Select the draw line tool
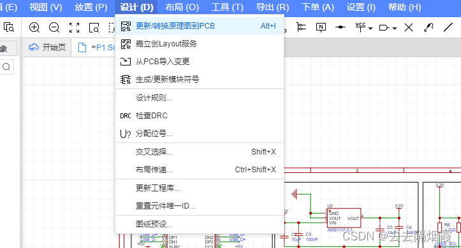Screen dimensions: 461x248 tap(448, 27)
